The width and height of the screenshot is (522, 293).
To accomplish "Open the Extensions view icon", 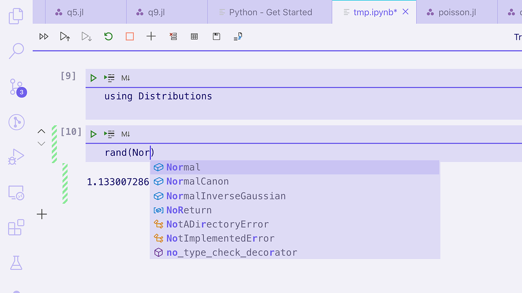I will click(16, 227).
